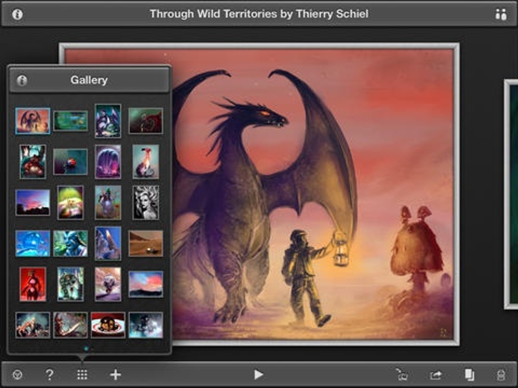Screen dimensions: 518x388
Task: Click the duplicate pages icon
Action: click(469, 375)
